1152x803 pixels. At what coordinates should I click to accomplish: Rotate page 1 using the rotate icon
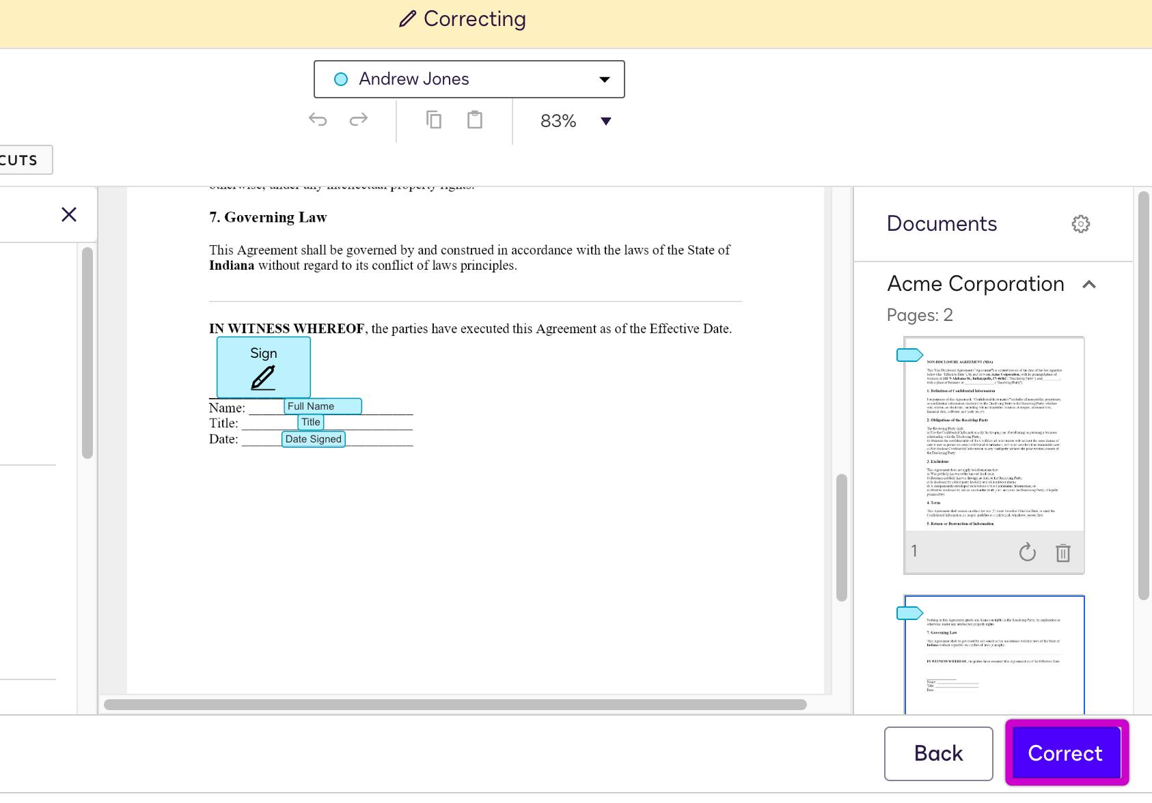[x=1027, y=552]
